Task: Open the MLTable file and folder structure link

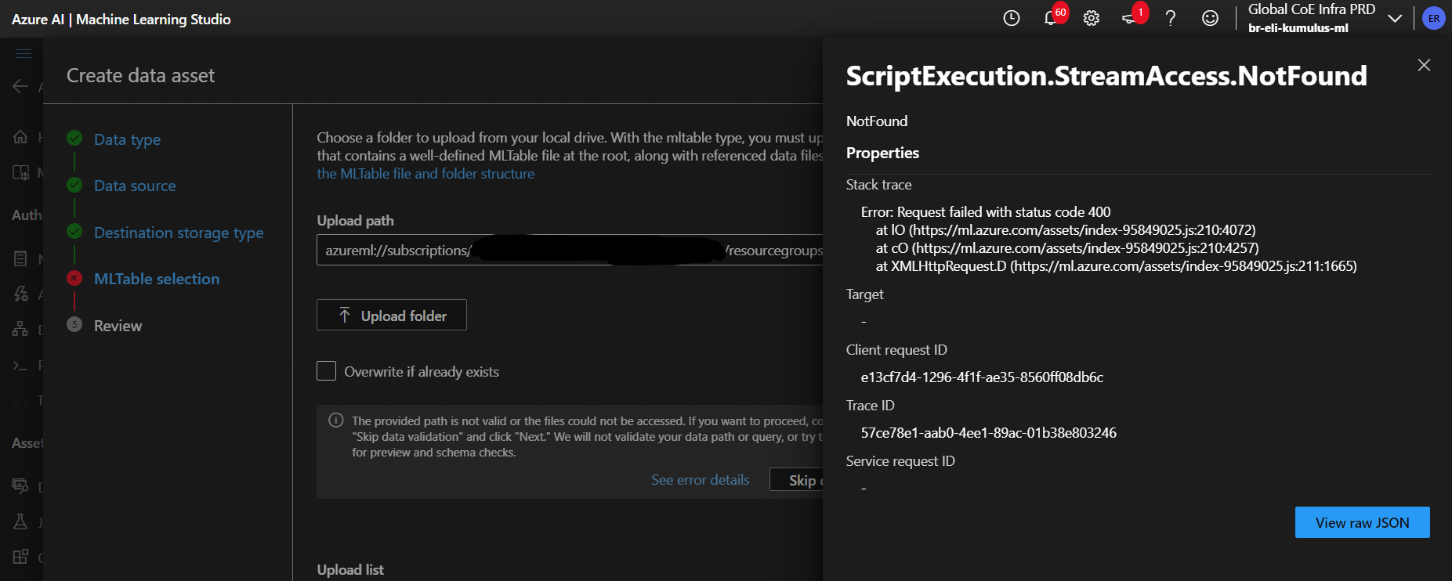Action: tap(425, 174)
